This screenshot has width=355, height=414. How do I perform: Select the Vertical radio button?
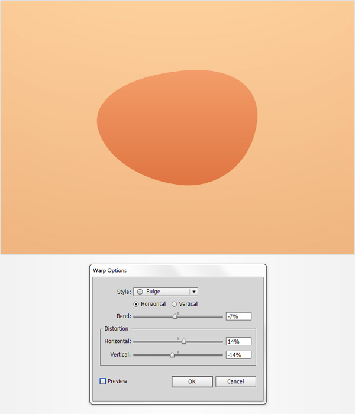pyautogui.click(x=175, y=304)
